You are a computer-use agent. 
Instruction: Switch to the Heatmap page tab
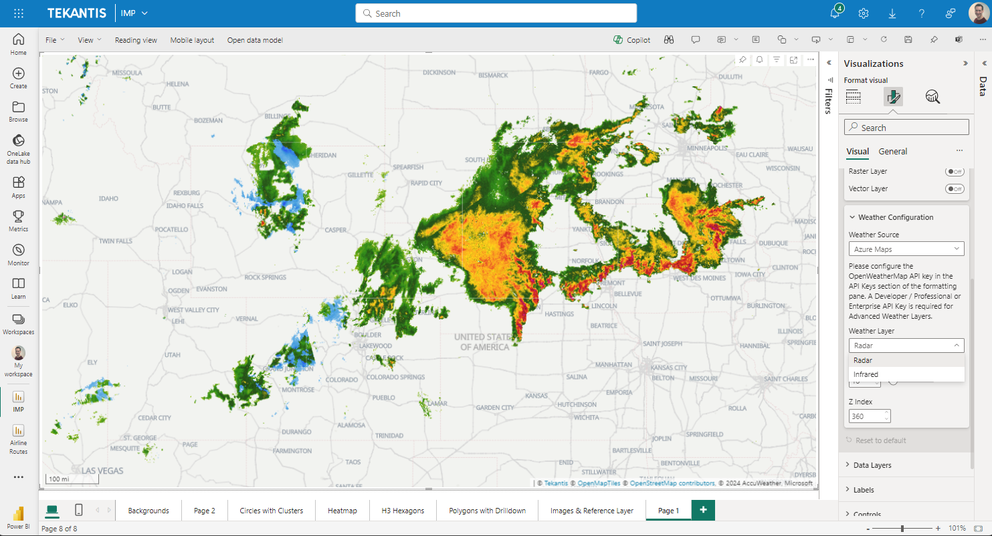click(342, 510)
